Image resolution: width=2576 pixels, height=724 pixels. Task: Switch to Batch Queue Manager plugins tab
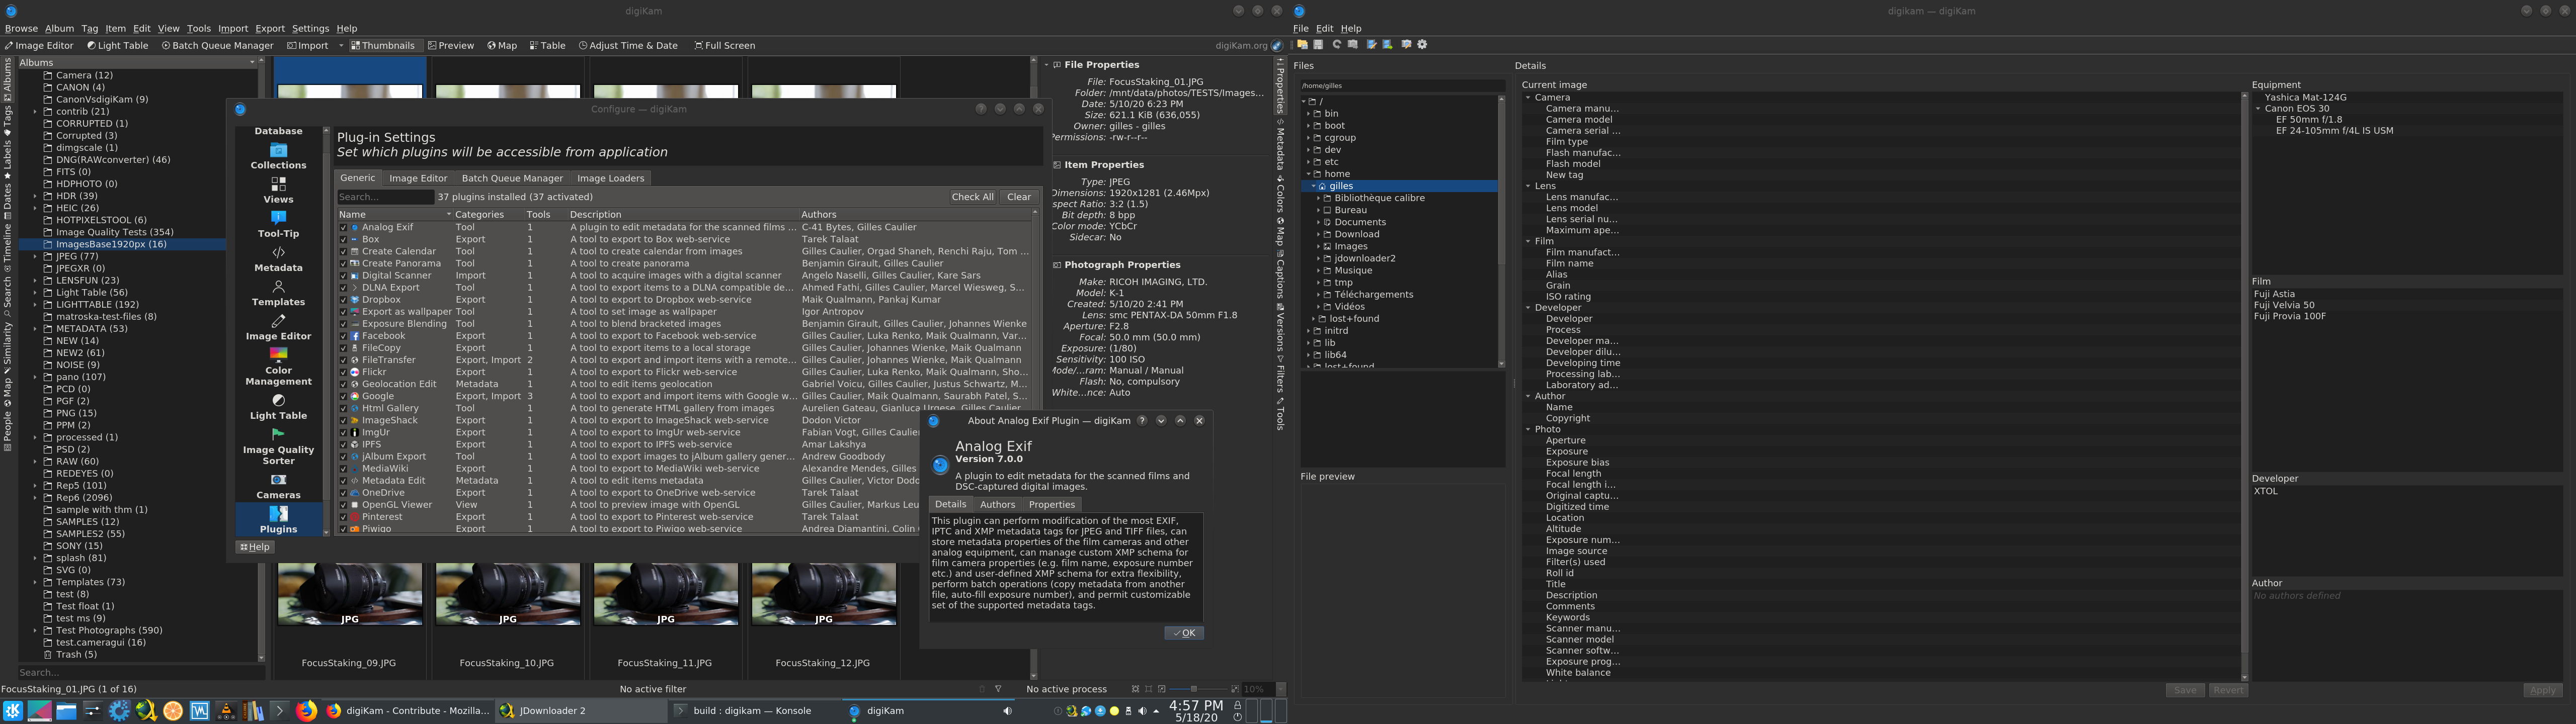click(x=512, y=178)
